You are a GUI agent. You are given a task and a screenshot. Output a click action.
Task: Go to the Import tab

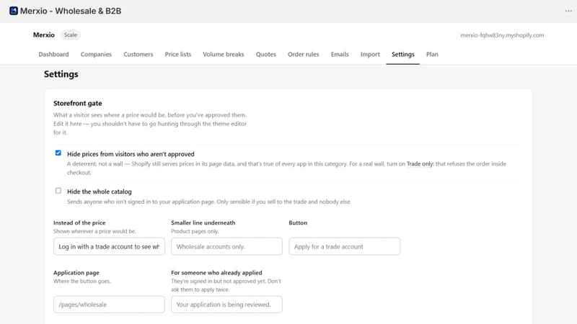[370, 55]
